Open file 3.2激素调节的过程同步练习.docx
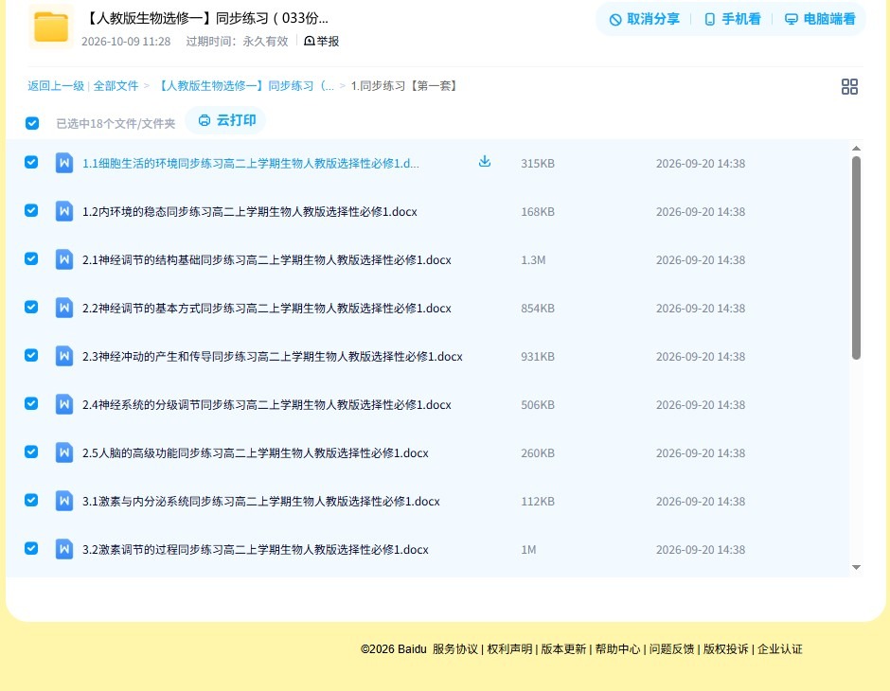Screen dimensions: 890x691 (x=255, y=549)
